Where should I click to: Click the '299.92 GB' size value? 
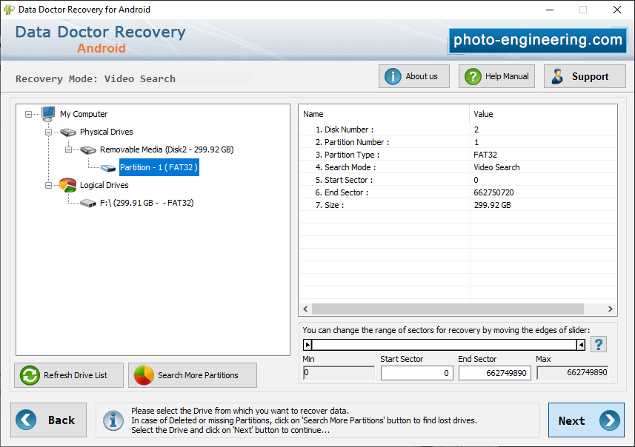[492, 205]
